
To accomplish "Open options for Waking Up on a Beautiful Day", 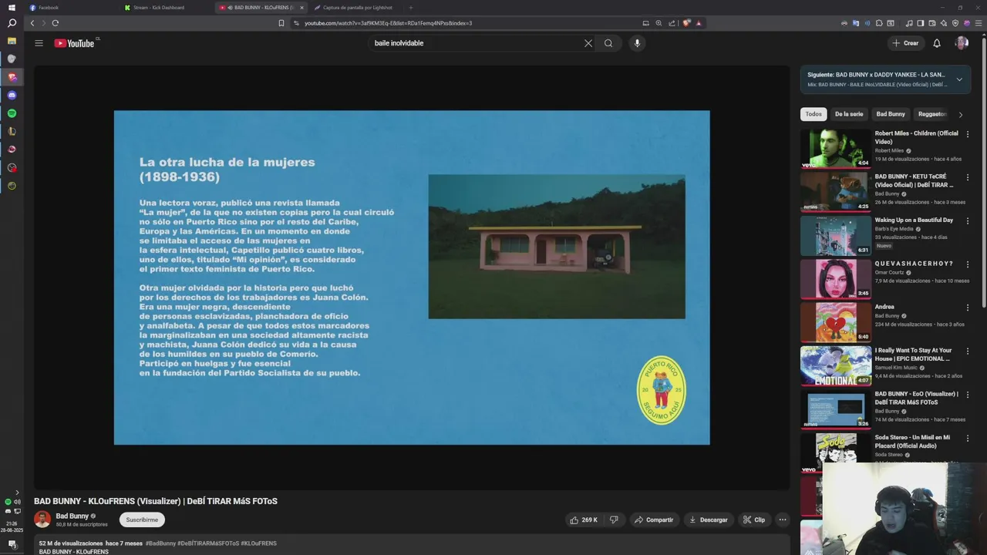I will point(968,220).
